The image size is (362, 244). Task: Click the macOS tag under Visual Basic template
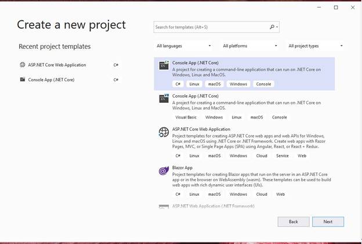pyautogui.click(x=257, y=117)
